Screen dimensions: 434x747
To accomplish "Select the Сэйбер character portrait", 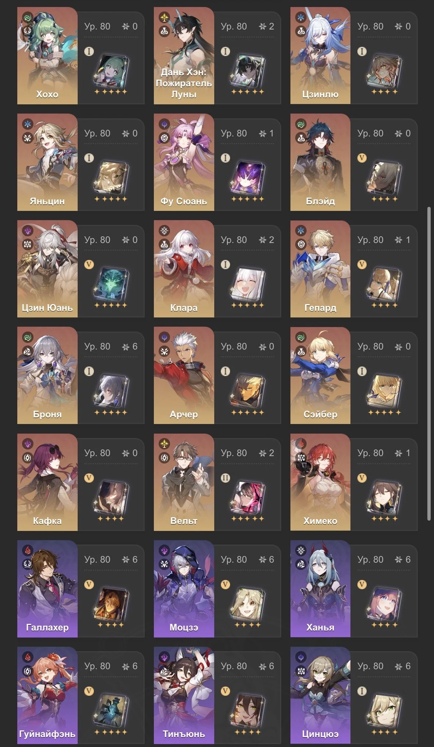I will [320, 375].
